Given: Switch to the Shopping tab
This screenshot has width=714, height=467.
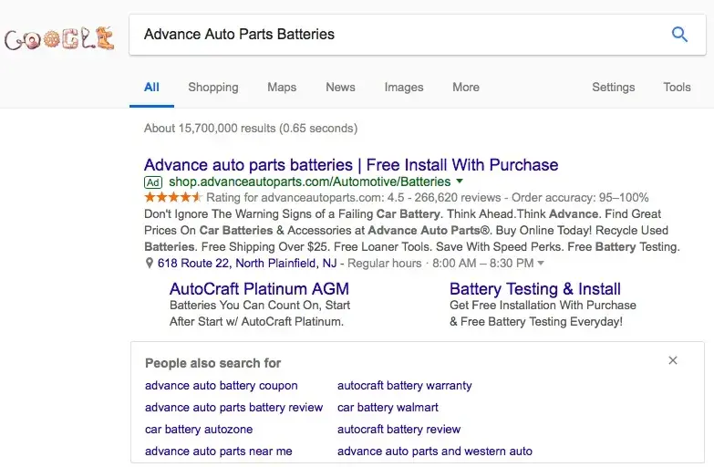Looking at the screenshot, I should [x=212, y=87].
